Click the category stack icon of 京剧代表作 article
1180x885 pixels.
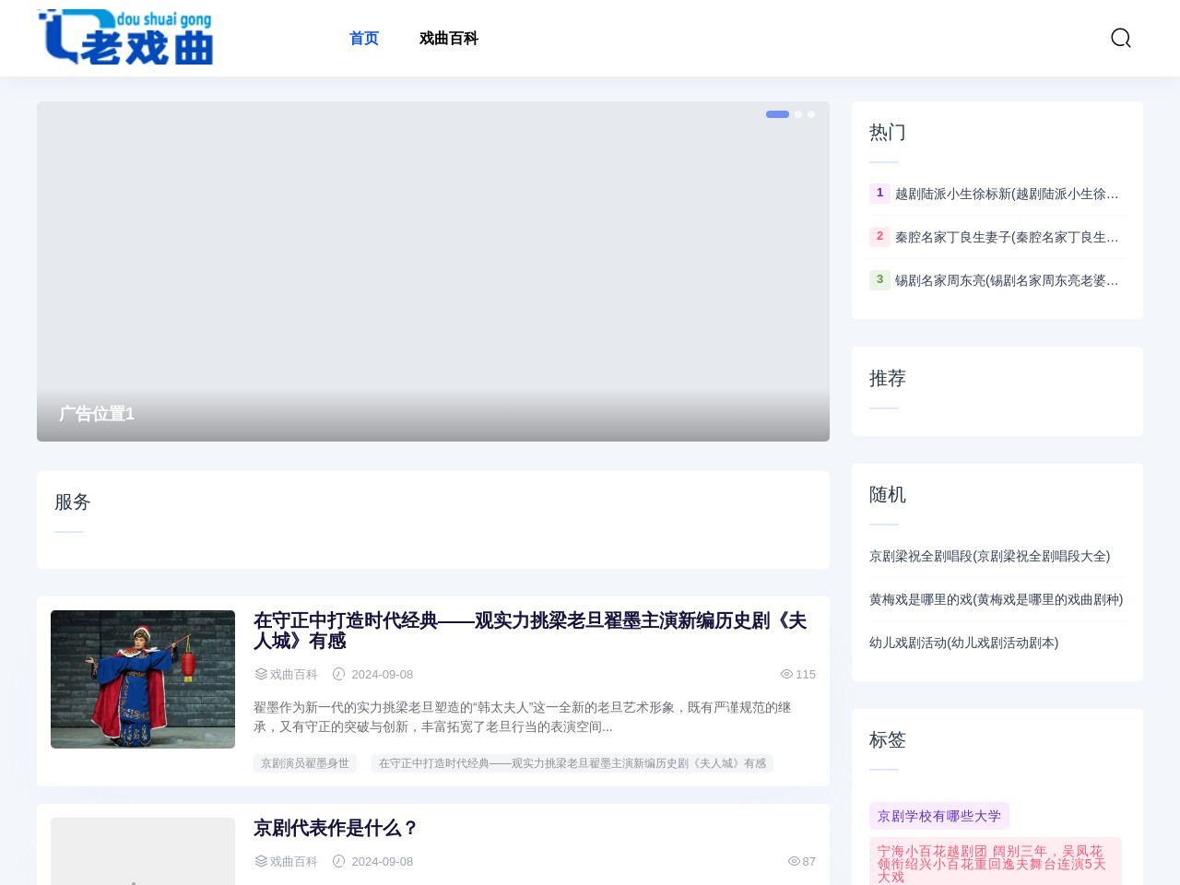tap(261, 861)
